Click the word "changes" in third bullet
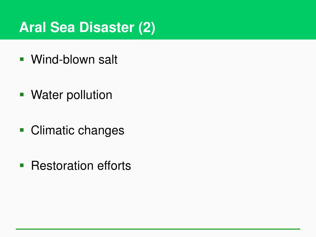 (x=101, y=131)
